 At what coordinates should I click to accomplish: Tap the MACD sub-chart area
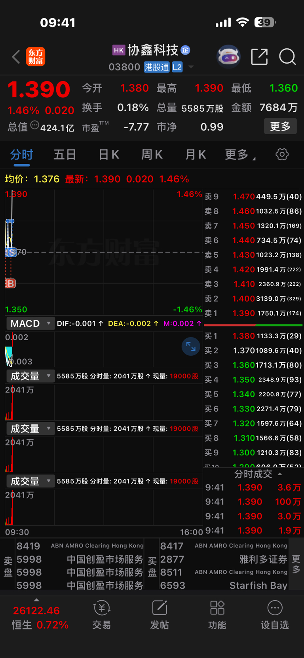coord(104,350)
